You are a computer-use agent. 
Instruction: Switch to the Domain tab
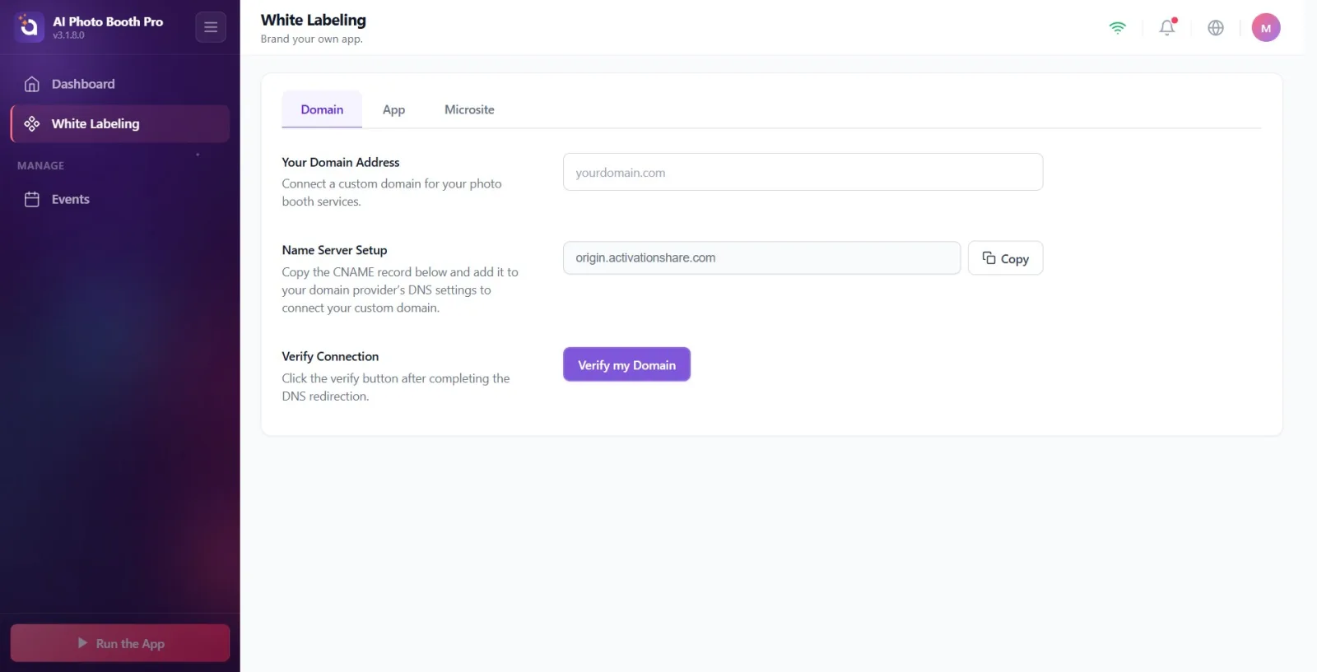(322, 109)
